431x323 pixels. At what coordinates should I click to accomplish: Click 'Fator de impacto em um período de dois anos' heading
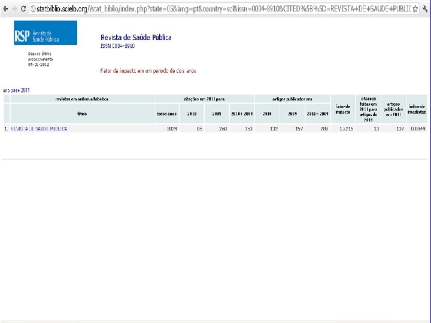pos(148,71)
